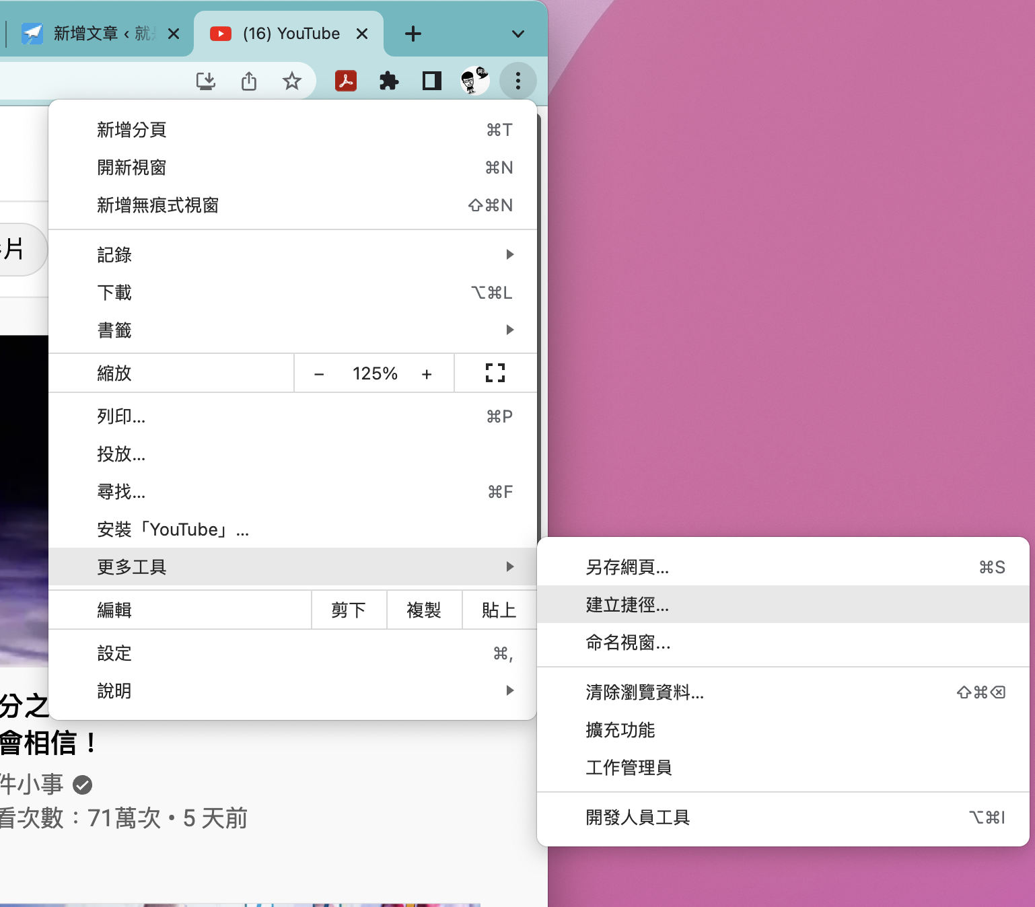Image resolution: width=1035 pixels, height=907 pixels.
Task: Choose 安裝「YouTube」... menu item
Action: click(x=293, y=530)
